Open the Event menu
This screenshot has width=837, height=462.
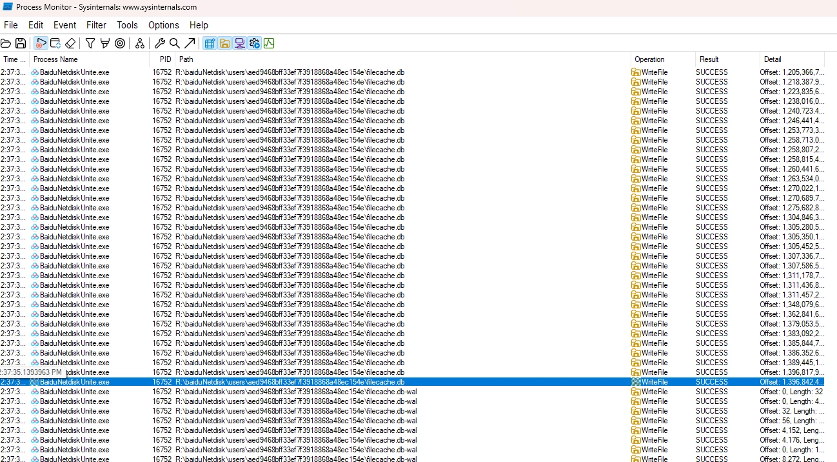pyautogui.click(x=64, y=25)
